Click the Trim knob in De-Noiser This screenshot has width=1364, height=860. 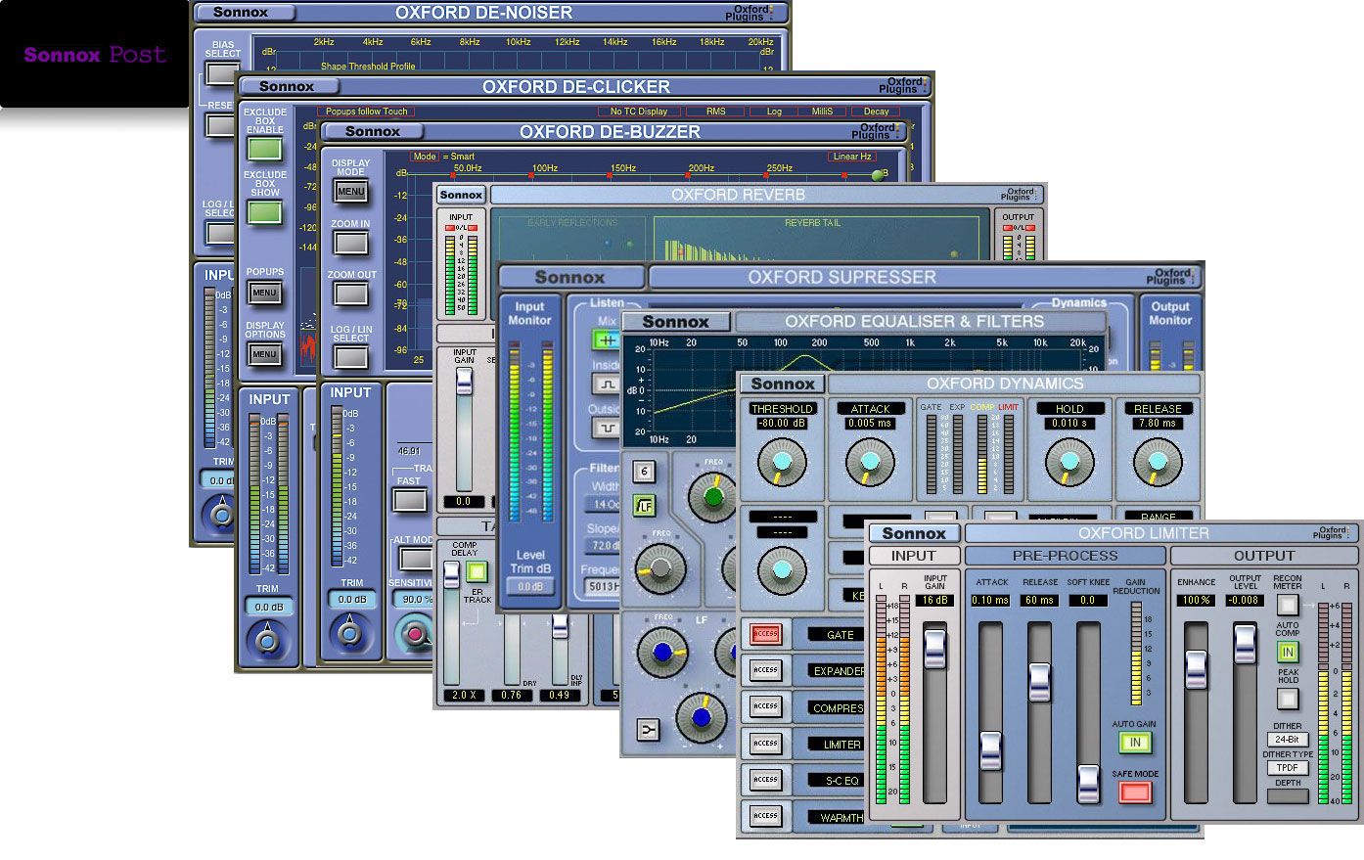pos(221,513)
